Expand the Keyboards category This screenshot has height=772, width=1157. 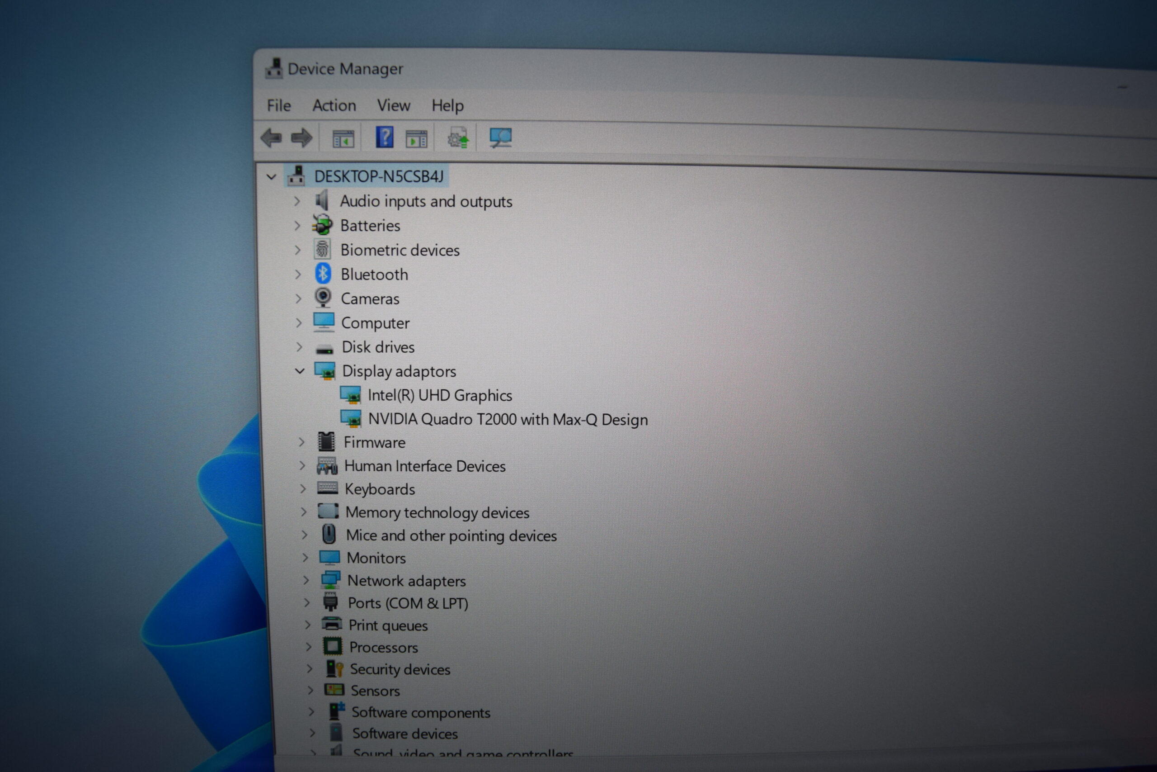303,488
